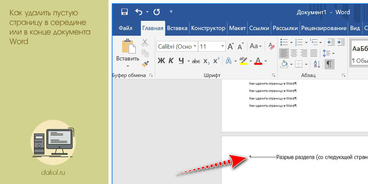Click the Cut scissors icon
368x184 pixels.
145,43
